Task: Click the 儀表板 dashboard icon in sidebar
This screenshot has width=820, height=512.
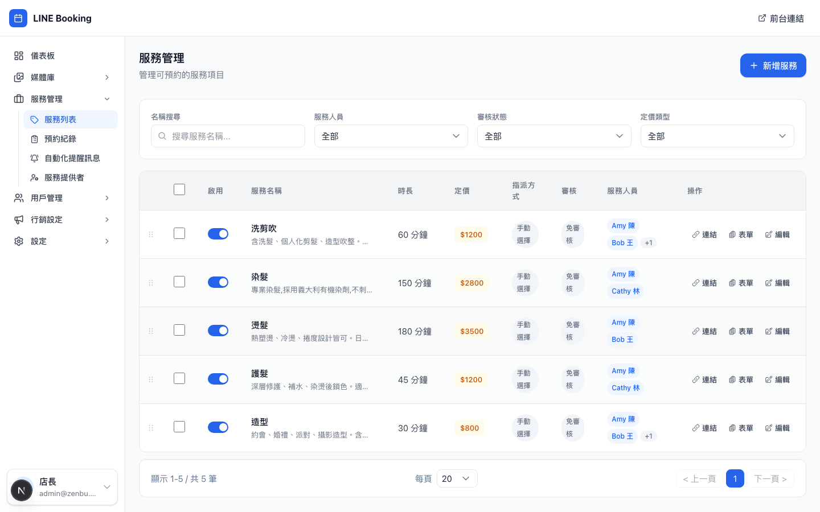Action: click(x=19, y=56)
